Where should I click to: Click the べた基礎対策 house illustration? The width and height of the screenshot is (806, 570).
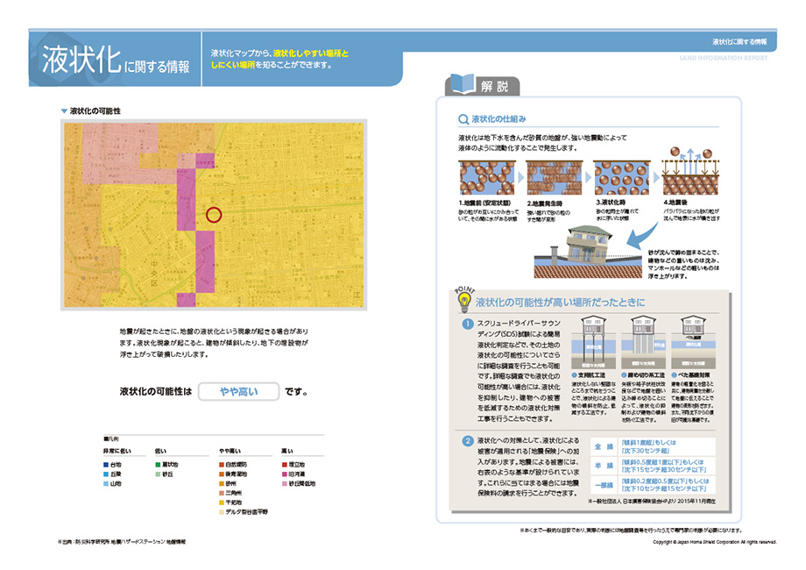pyautogui.click(x=693, y=341)
